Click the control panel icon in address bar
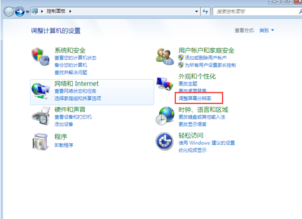This screenshot has width=302, height=219. click(x=35, y=11)
